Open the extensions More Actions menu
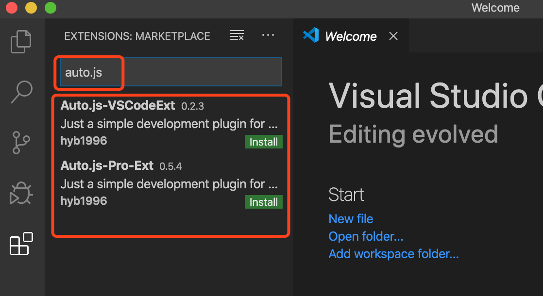The width and height of the screenshot is (543, 296). 268,35
